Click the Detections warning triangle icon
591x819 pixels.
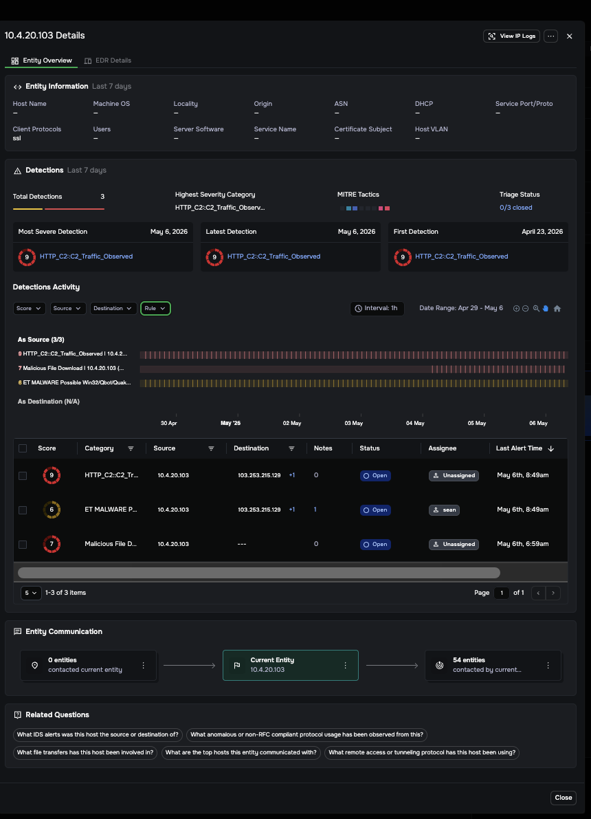click(x=17, y=171)
